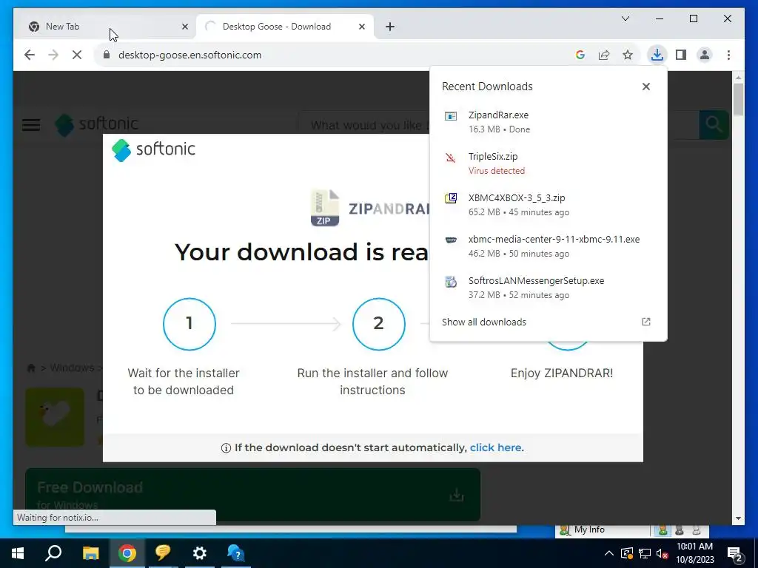Bookmark this tab with the star icon
The width and height of the screenshot is (758, 568).
pos(628,55)
